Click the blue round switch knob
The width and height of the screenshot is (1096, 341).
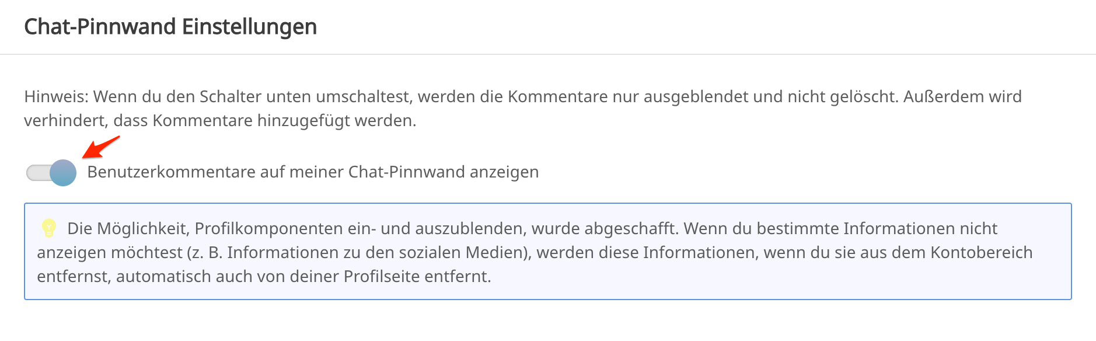[63, 173]
